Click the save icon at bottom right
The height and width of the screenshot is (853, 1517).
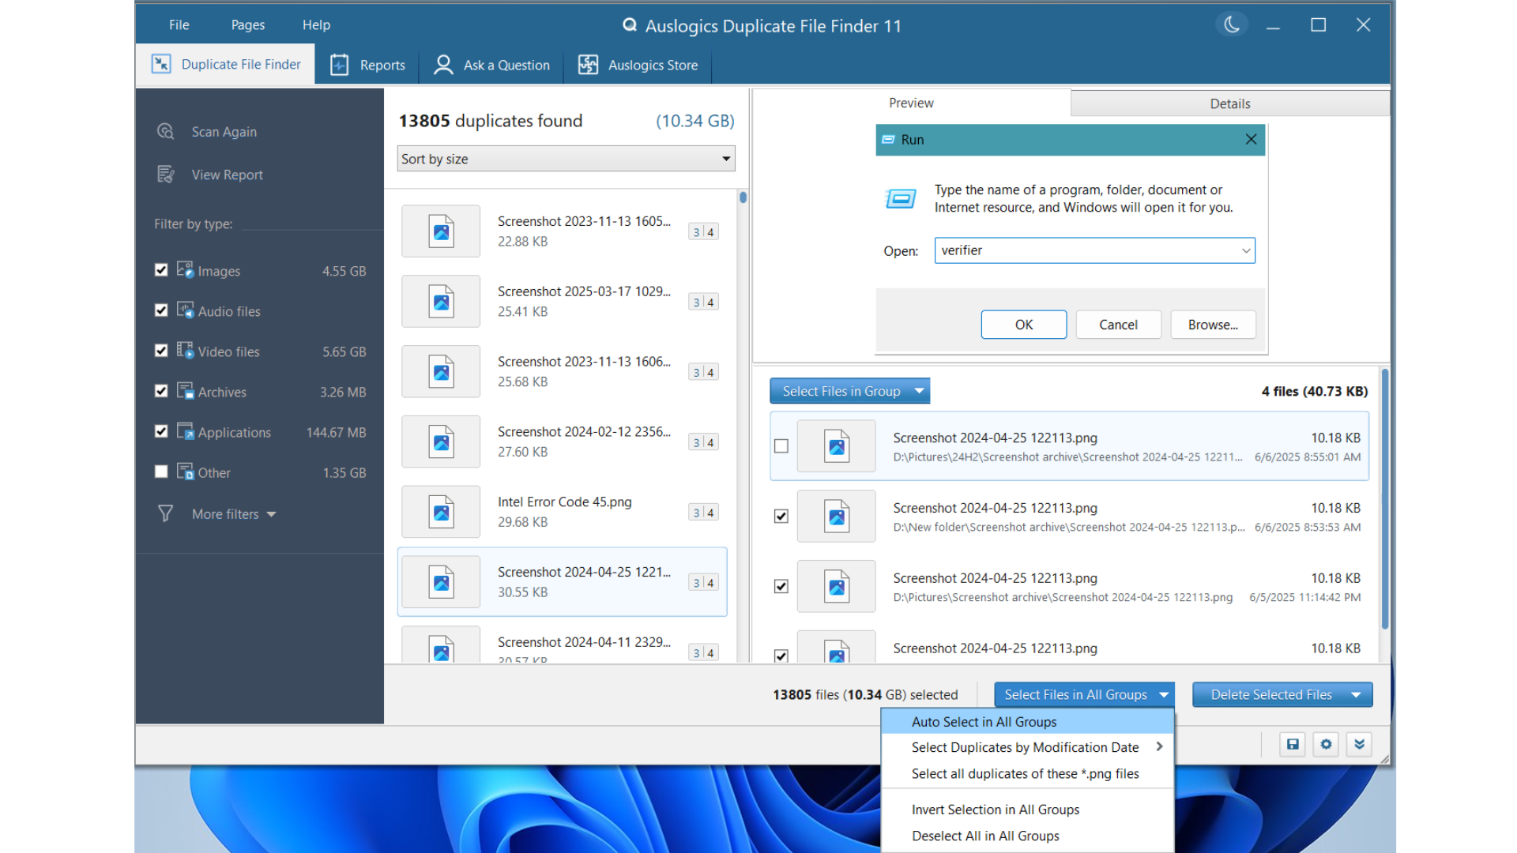point(1293,744)
